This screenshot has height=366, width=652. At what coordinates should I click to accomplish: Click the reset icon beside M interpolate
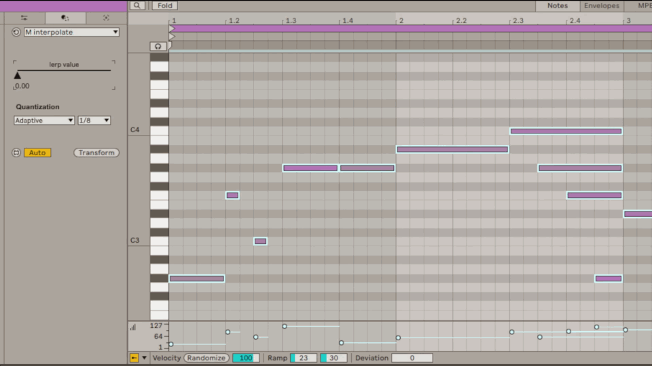(x=16, y=32)
